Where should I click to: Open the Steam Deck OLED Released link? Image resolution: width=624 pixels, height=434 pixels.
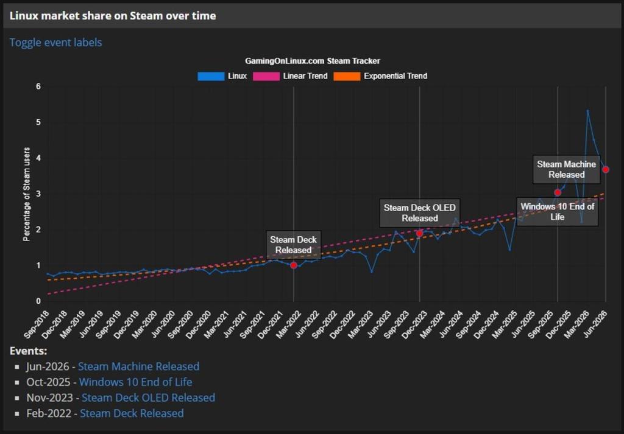tap(149, 397)
